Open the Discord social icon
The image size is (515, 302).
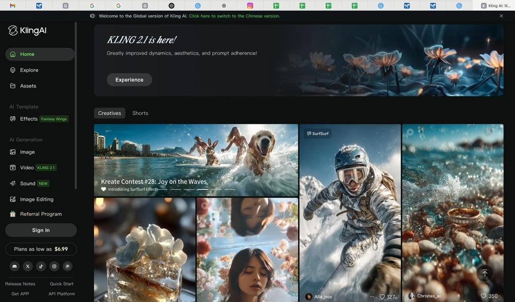[15, 266]
